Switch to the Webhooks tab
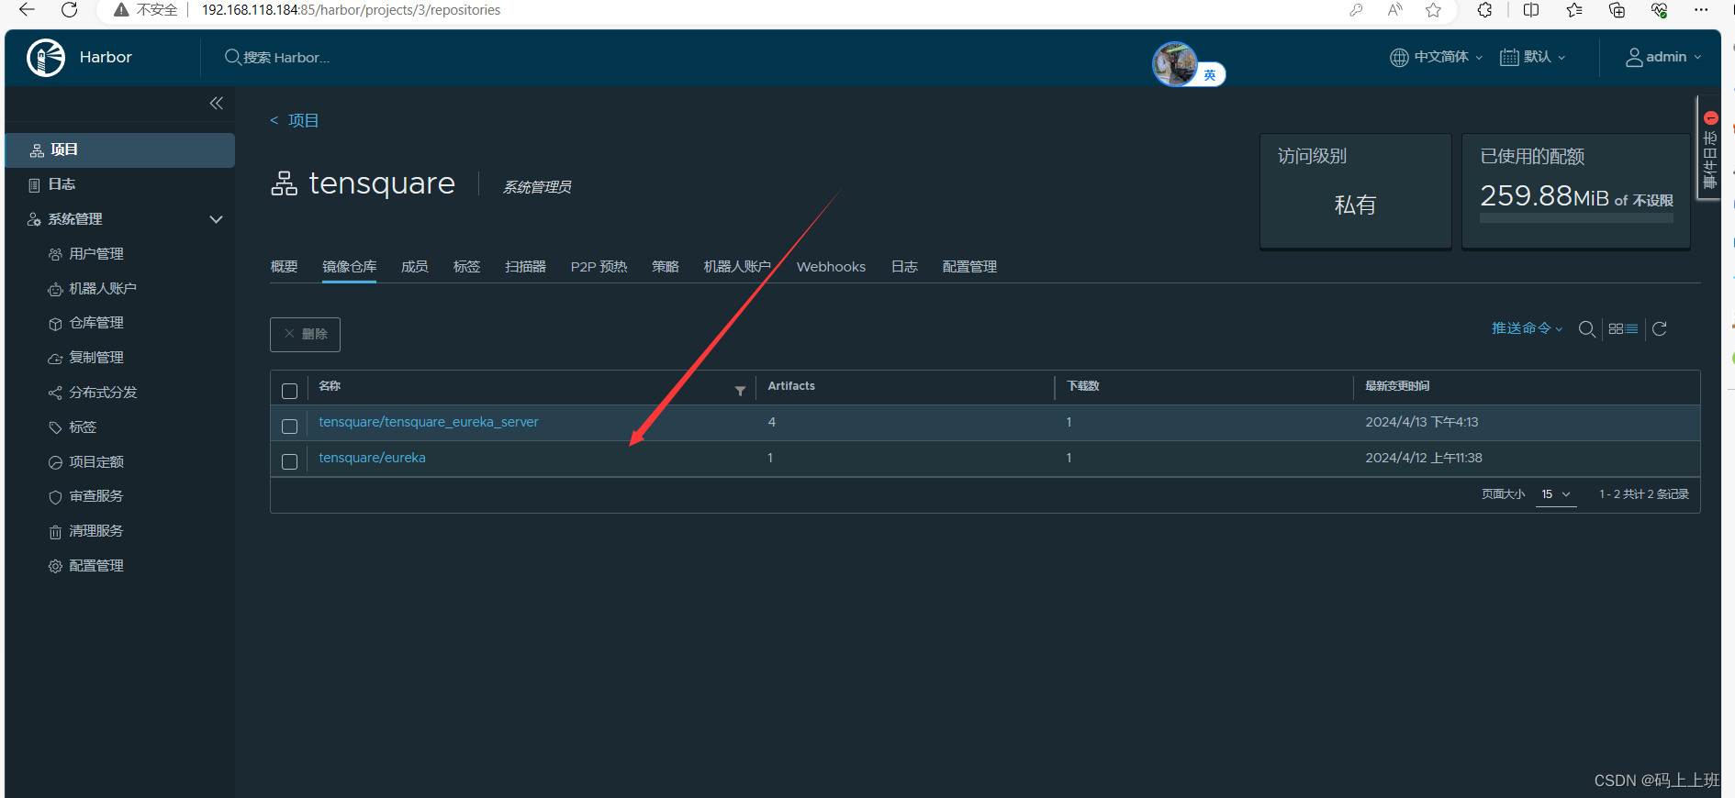Viewport: 1735px width, 798px height. click(x=831, y=267)
